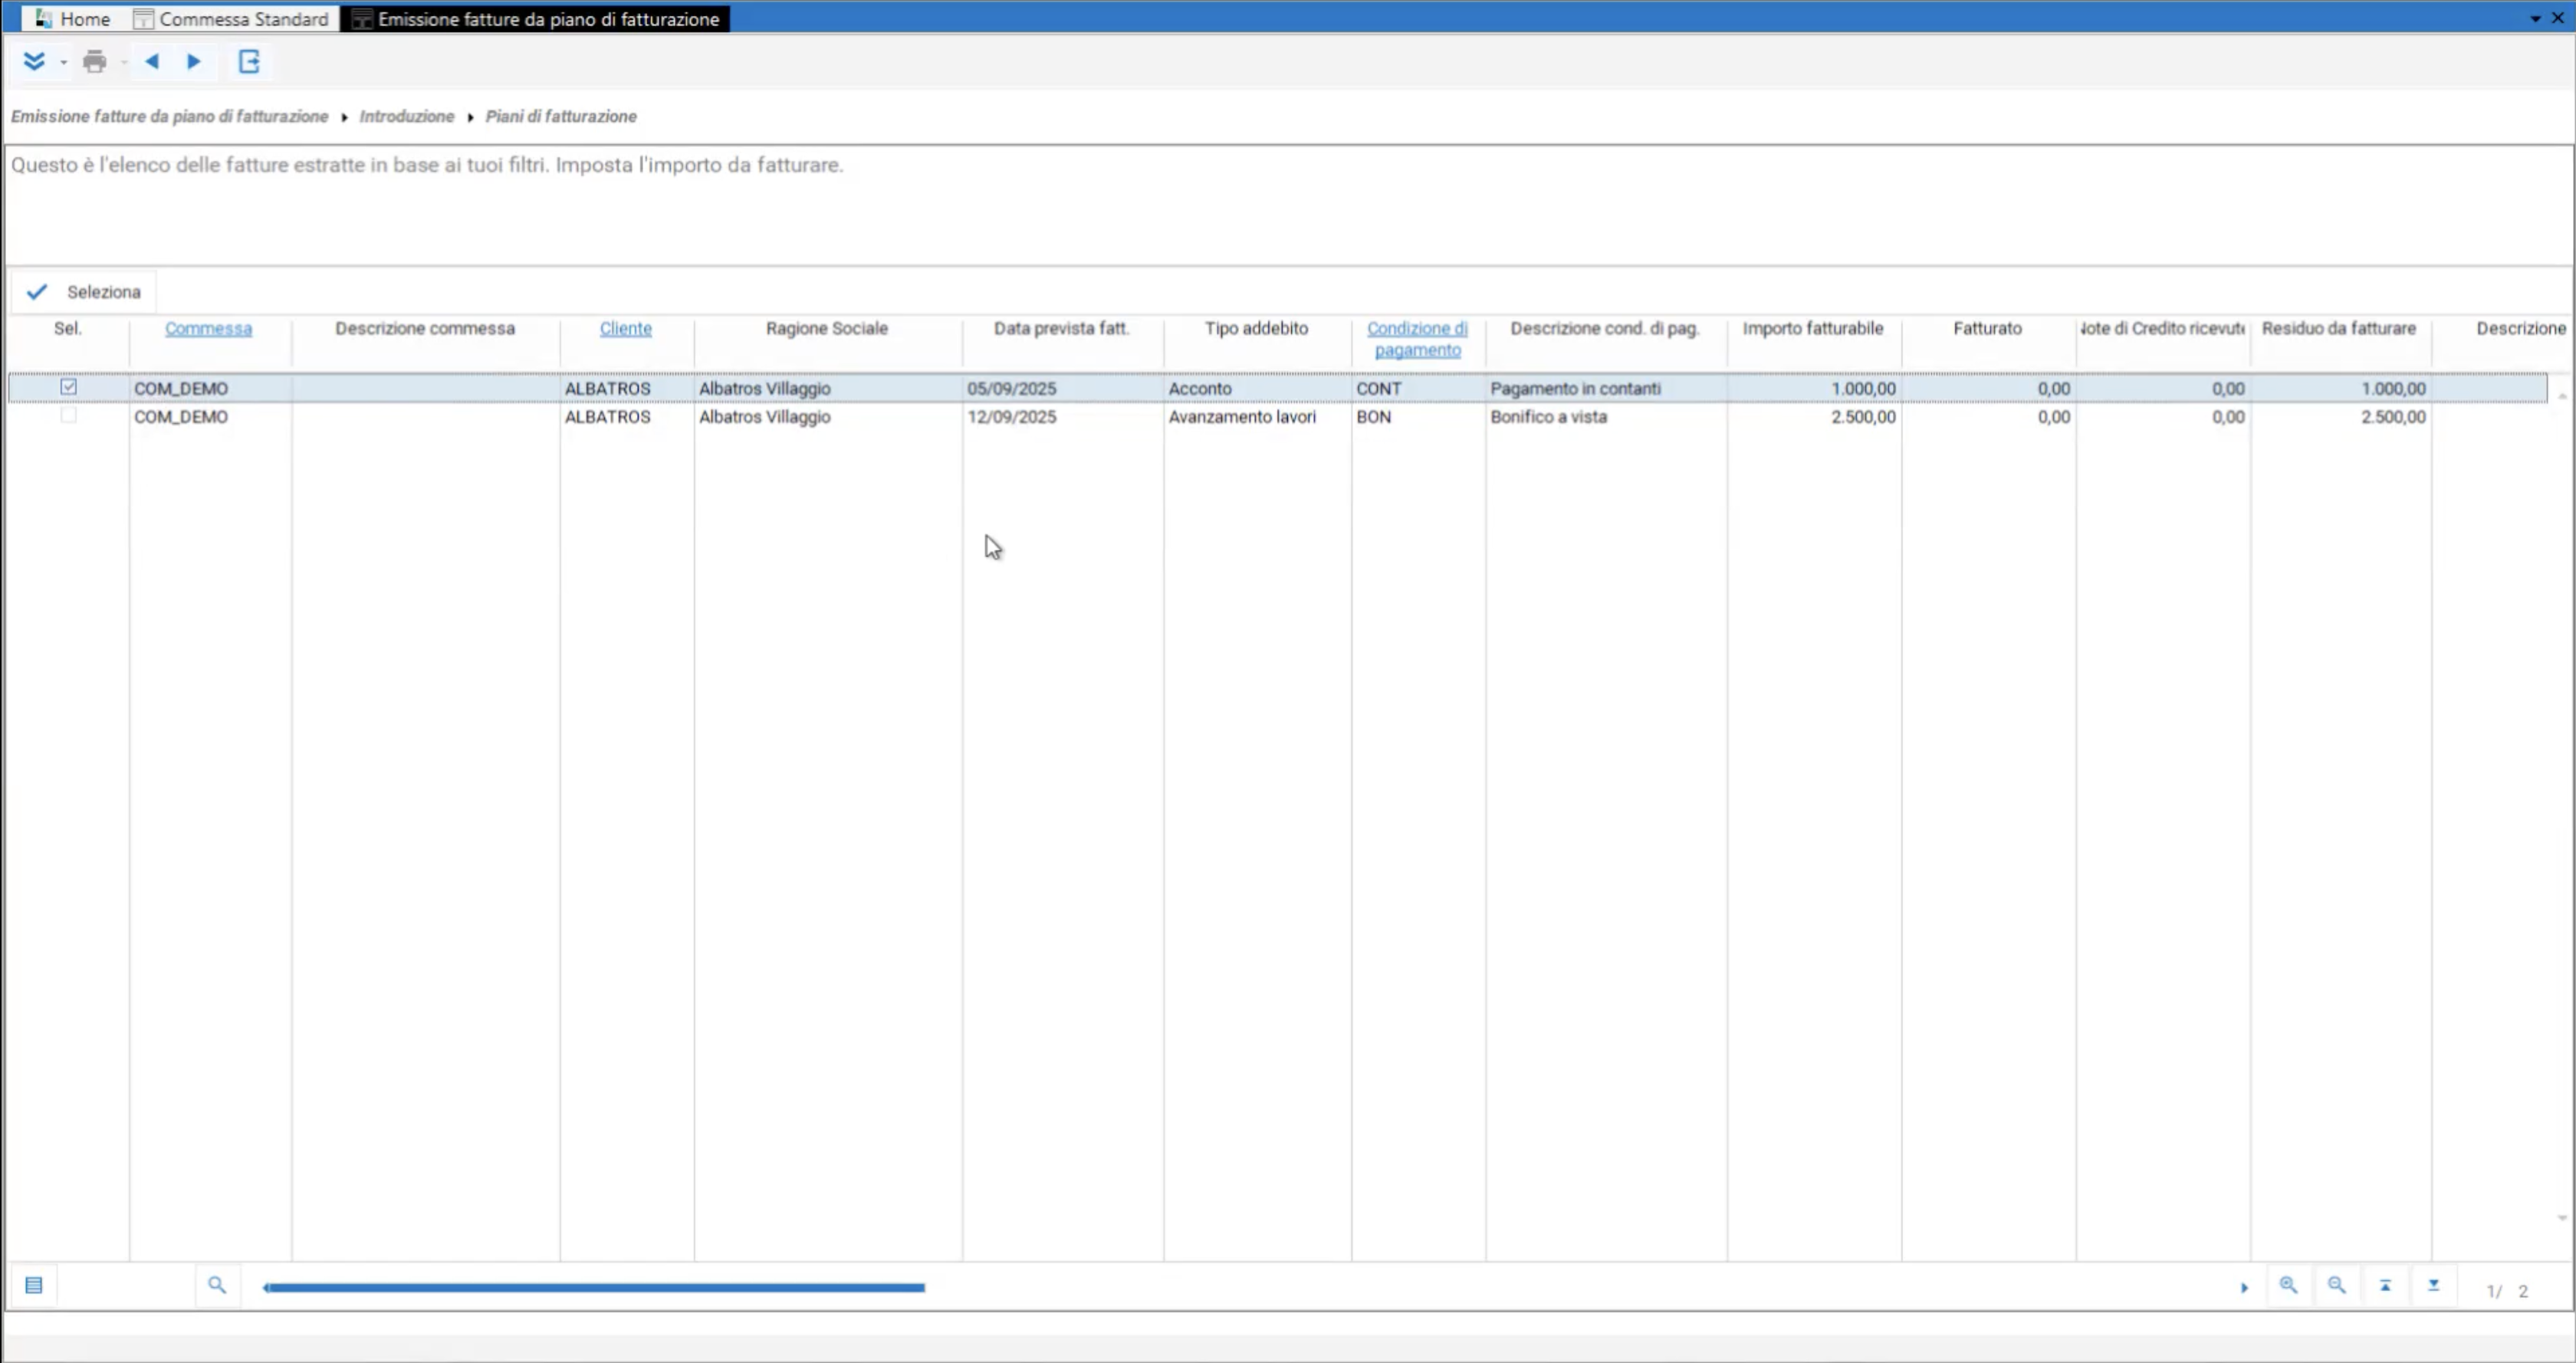This screenshot has width=2576, height=1363.
Task: Jump to first row icon
Action: 2385,1285
